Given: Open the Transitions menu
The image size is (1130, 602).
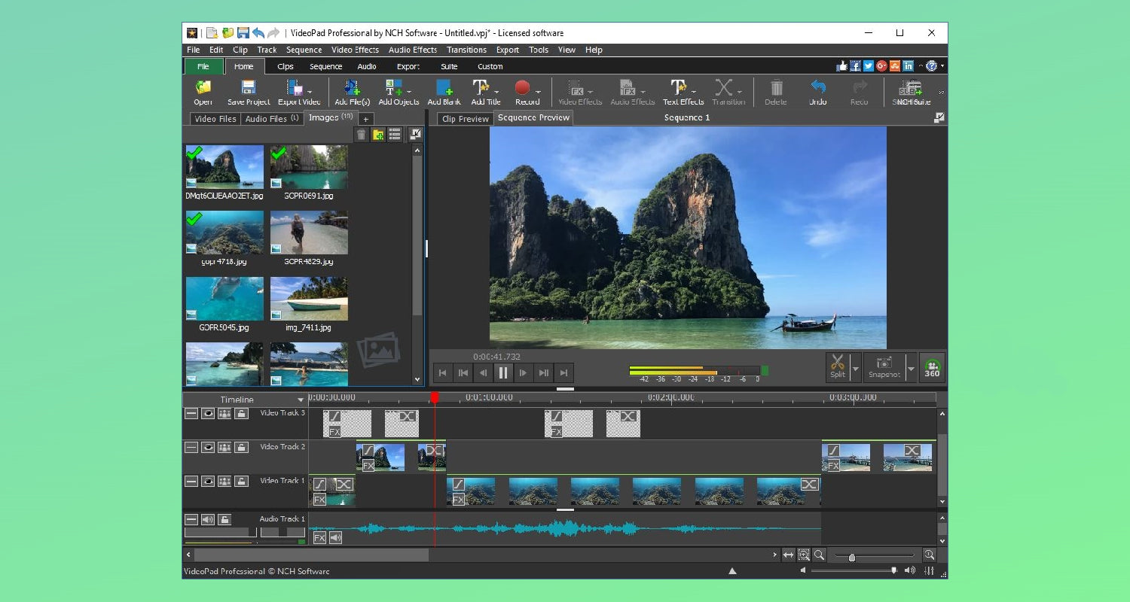Looking at the screenshot, I should pos(466,50).
